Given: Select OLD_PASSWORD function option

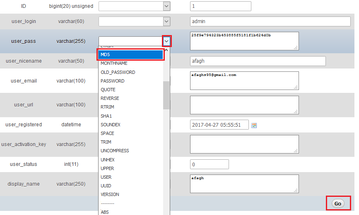Looking at the screenshot, I should tap(118, 72).
